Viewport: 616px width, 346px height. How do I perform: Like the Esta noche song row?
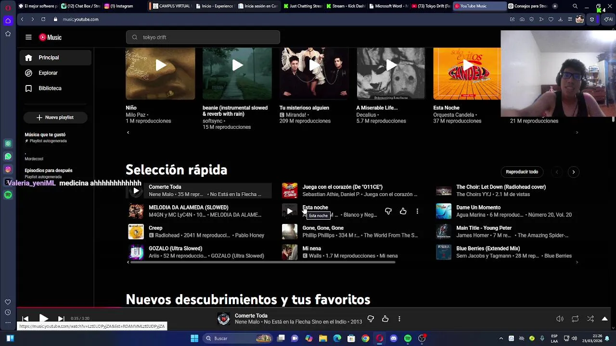click(403, 211)
